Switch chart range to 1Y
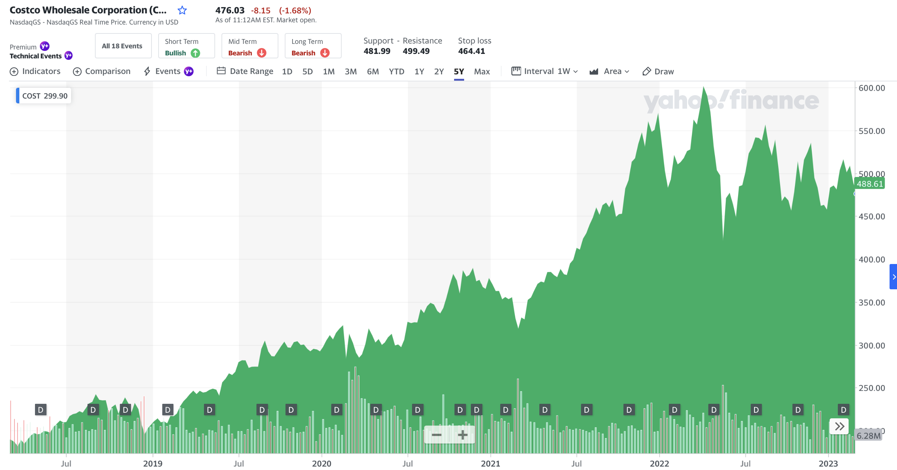This screenshot has width=897, height=470. pyautogui.click(x=419, y=71)
